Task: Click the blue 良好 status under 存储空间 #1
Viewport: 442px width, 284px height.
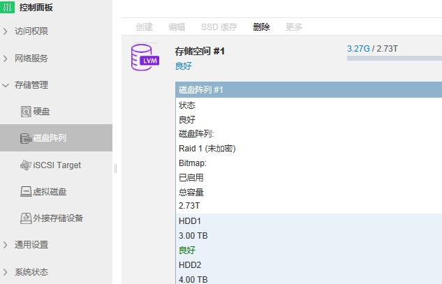Action: [184, 66]
